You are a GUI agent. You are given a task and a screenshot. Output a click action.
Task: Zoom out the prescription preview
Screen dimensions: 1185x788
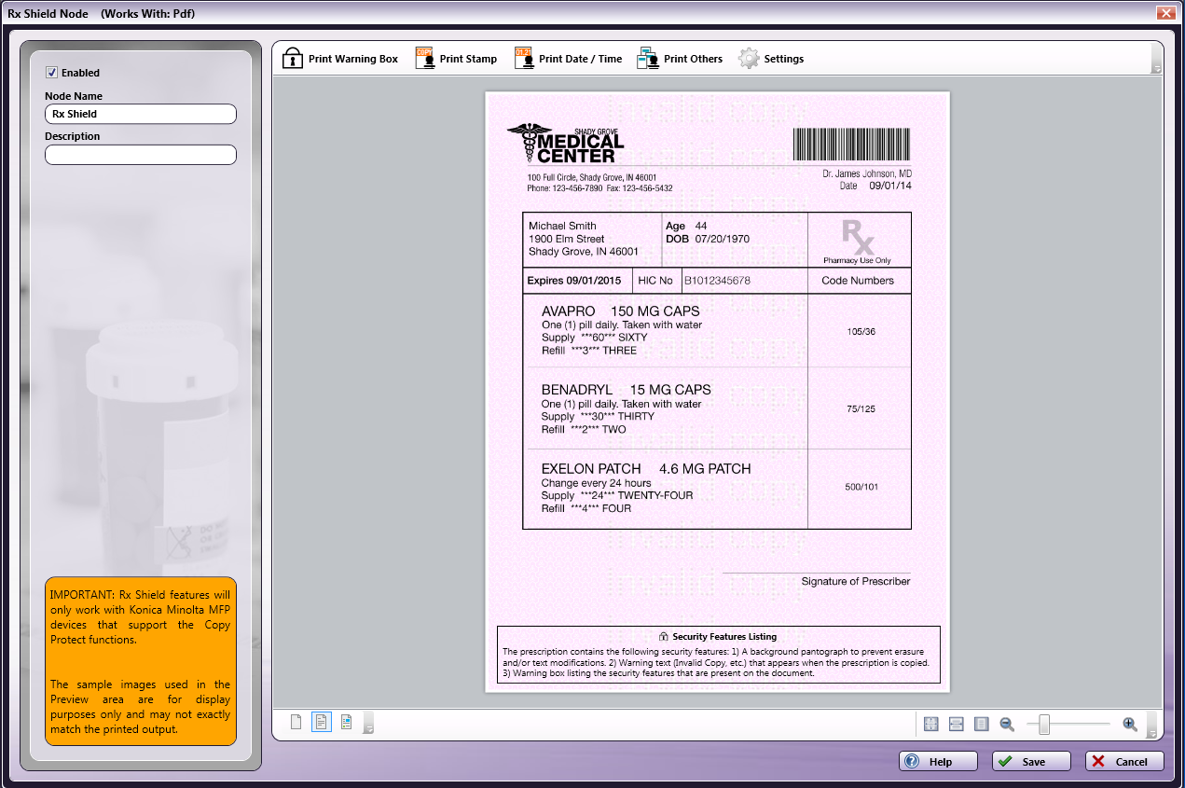1007,724
